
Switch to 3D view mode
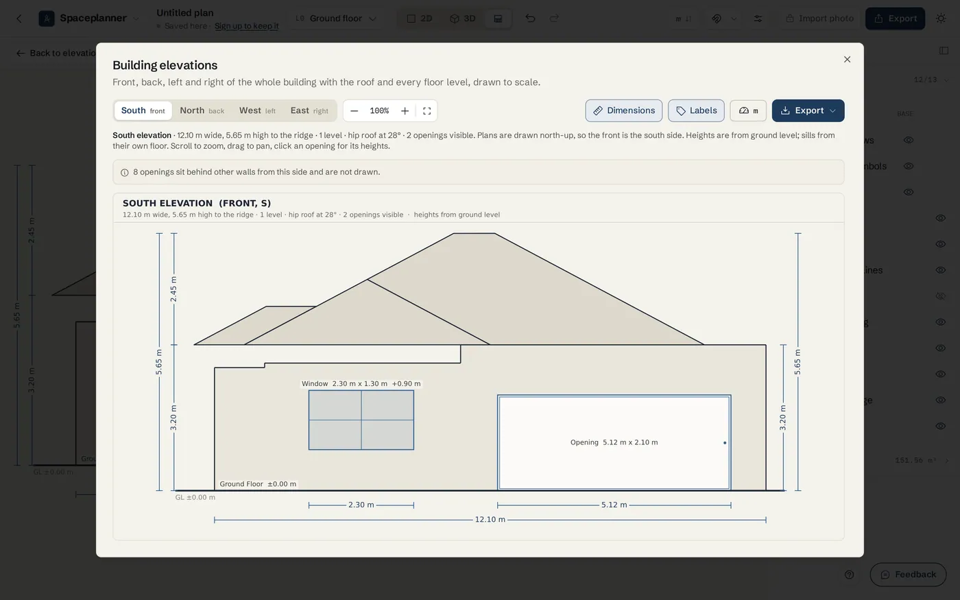point(463,19)
